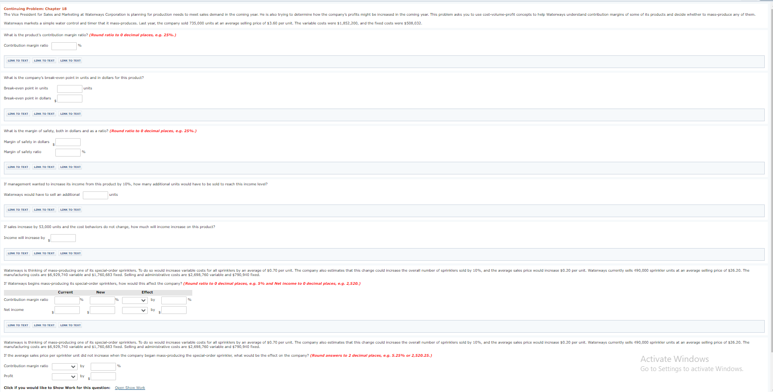The width and height of the screenshot is (773, 392).
Task: Click middle LINK TO TEXT under Net income table
Action: coord(44,325)
